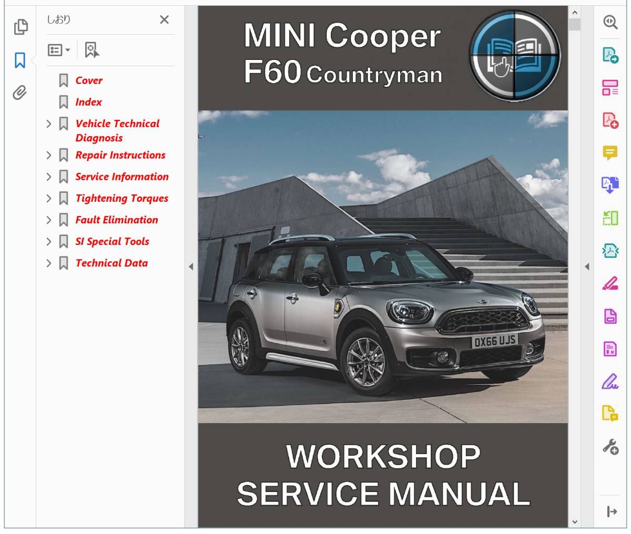The height and width of the screenshot is (534, 631).
Task: Open the Fill and Sign tool
Action: pos(610,381)
